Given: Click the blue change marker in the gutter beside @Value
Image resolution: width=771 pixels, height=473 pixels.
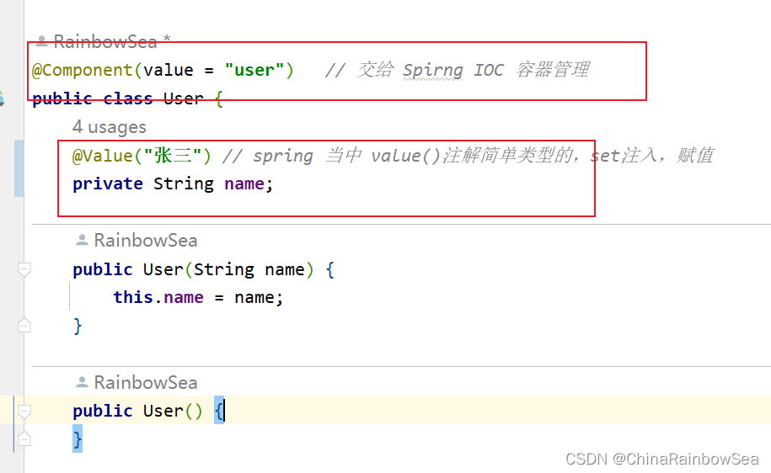Looking at the screenshot, I should (x=19, y=168).
